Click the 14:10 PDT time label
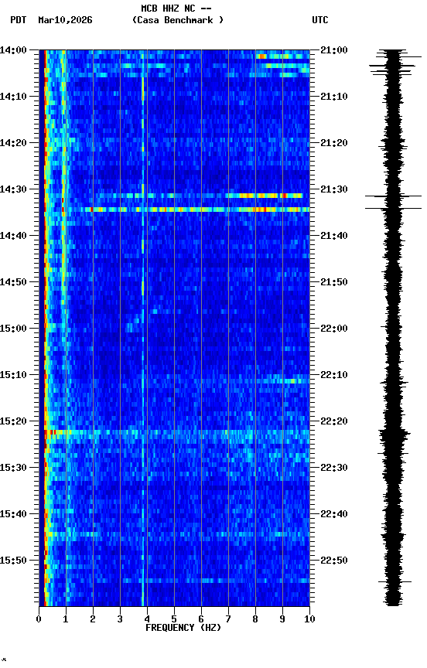 point(13,97)
